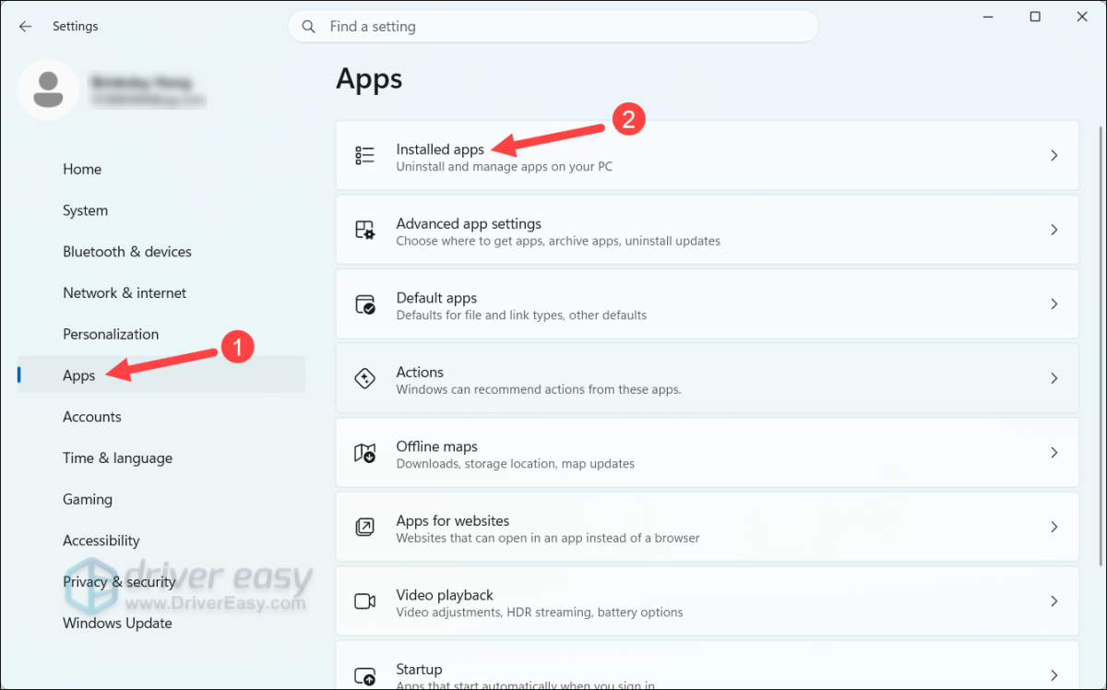
Task: Click the Video playback camera icon
Action: click(364, 601)
